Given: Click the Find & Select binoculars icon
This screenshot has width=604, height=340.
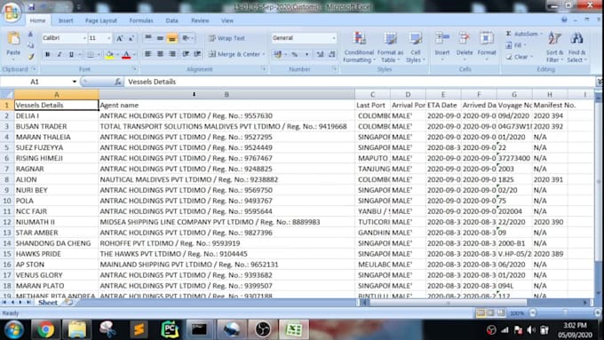Looking at the screenshot, I should pyautogui.click(x=576, y=39).
